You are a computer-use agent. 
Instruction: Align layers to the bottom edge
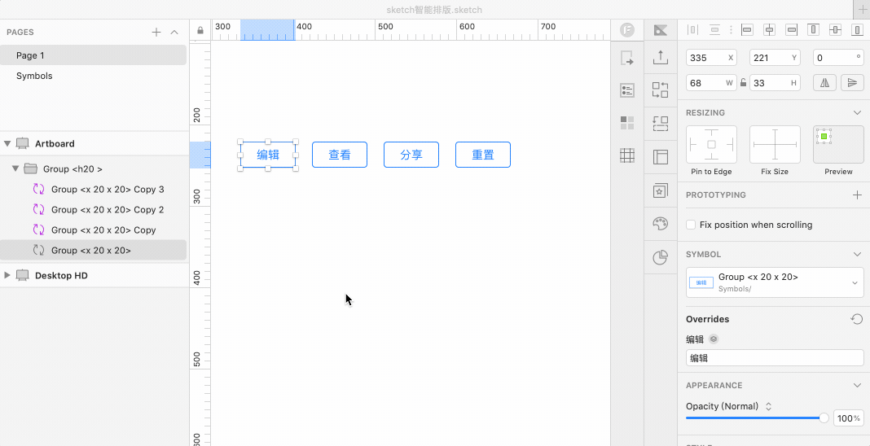(x=857, y=30)
